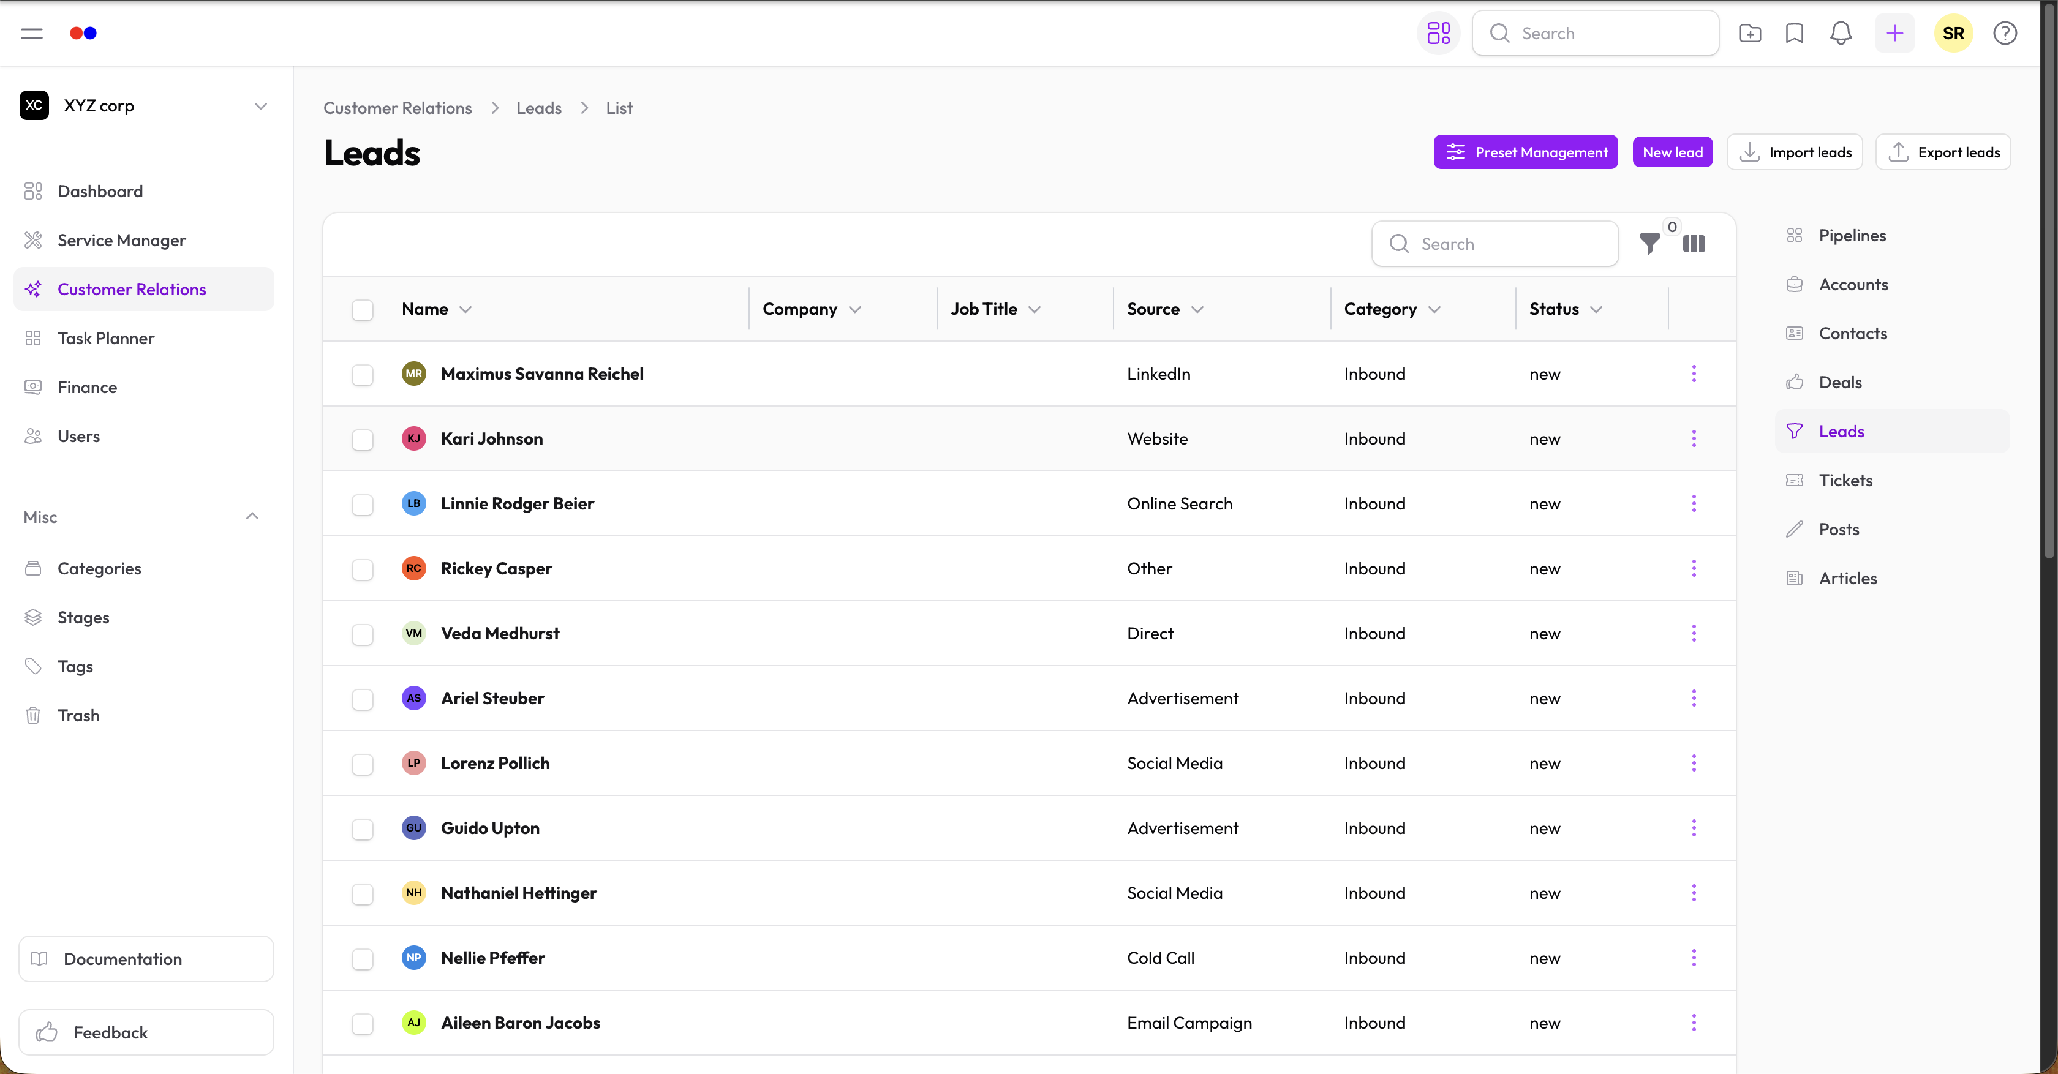This screenshot has height=1074, width=2058.
Task: Check the Lorenz Pollich row checkbox
Action: [363, 764]
